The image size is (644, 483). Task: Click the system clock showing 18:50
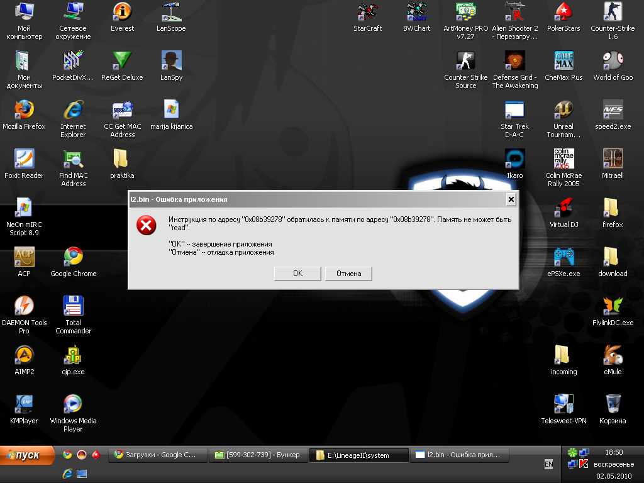click(613, 452)
